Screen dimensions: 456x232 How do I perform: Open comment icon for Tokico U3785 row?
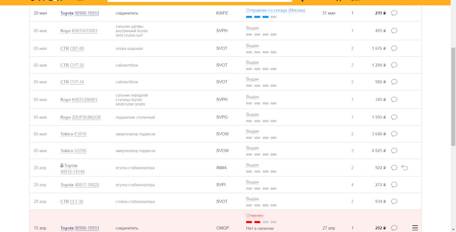(394, 151)
